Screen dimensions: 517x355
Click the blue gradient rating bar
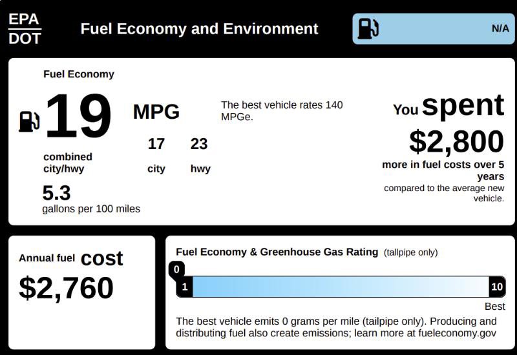point(340,287)
